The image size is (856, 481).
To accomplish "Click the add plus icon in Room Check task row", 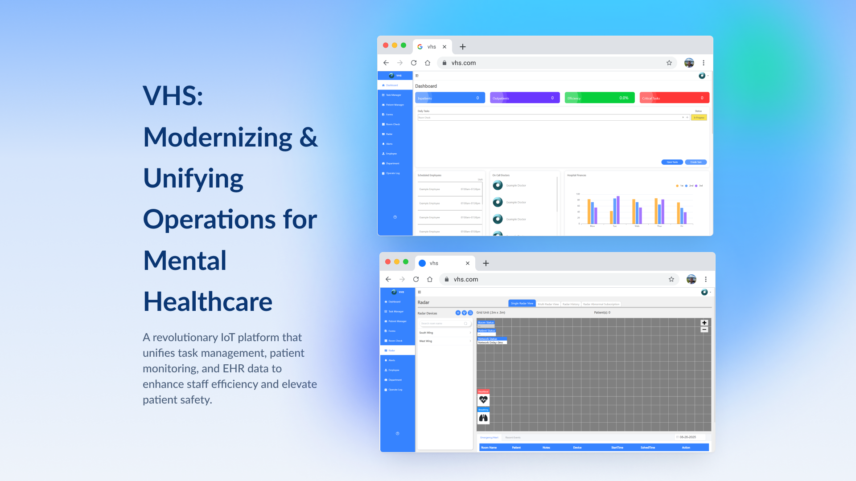I will [x=687, y=118].
